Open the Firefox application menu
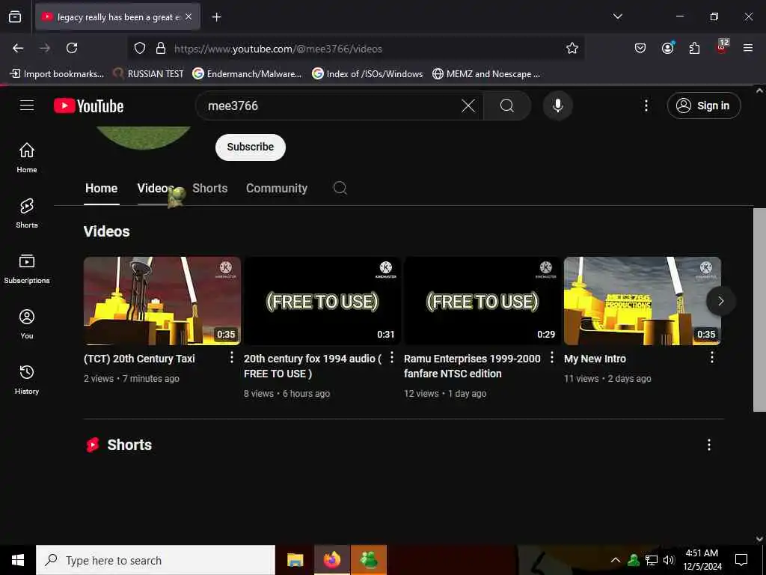Image resolution: width=766 pixels, height=575 pixels. (x=748, y=48)
